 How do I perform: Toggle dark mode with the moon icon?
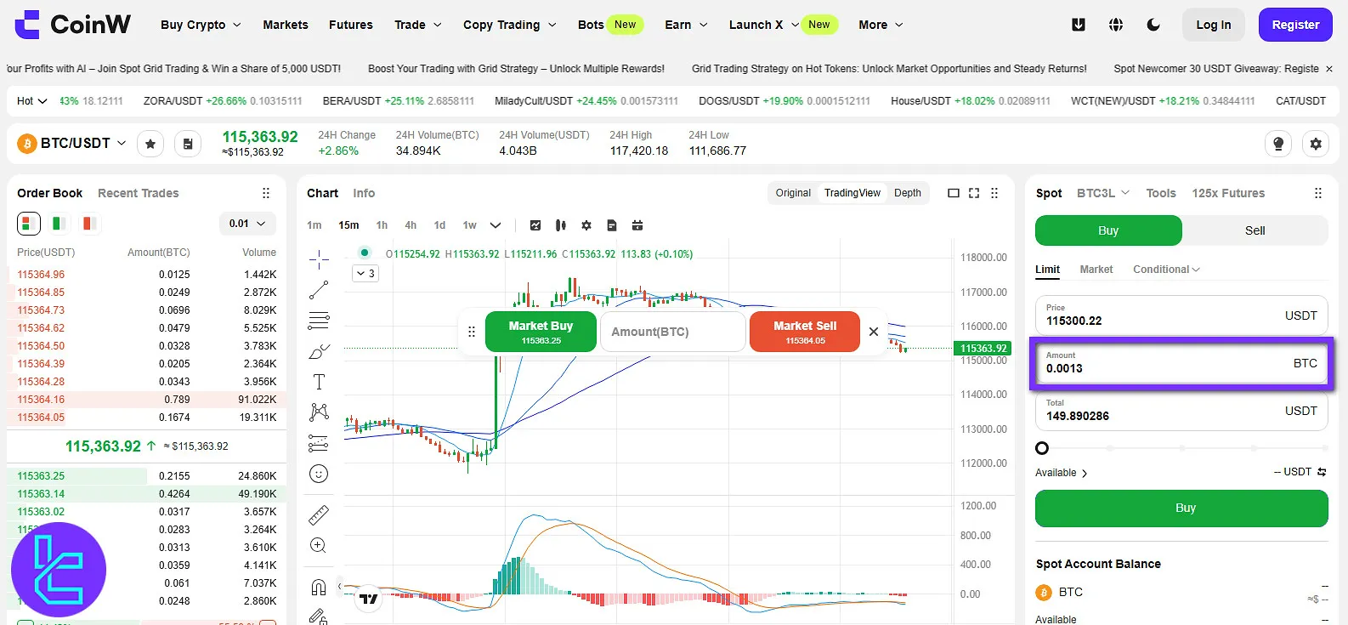(1153, 25)
